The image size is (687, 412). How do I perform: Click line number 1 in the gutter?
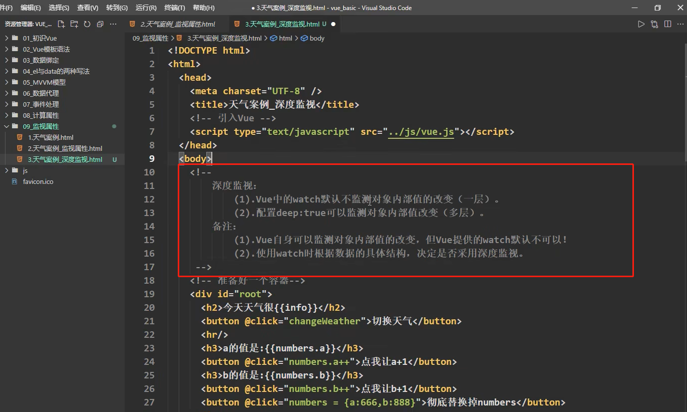[152, 51]
